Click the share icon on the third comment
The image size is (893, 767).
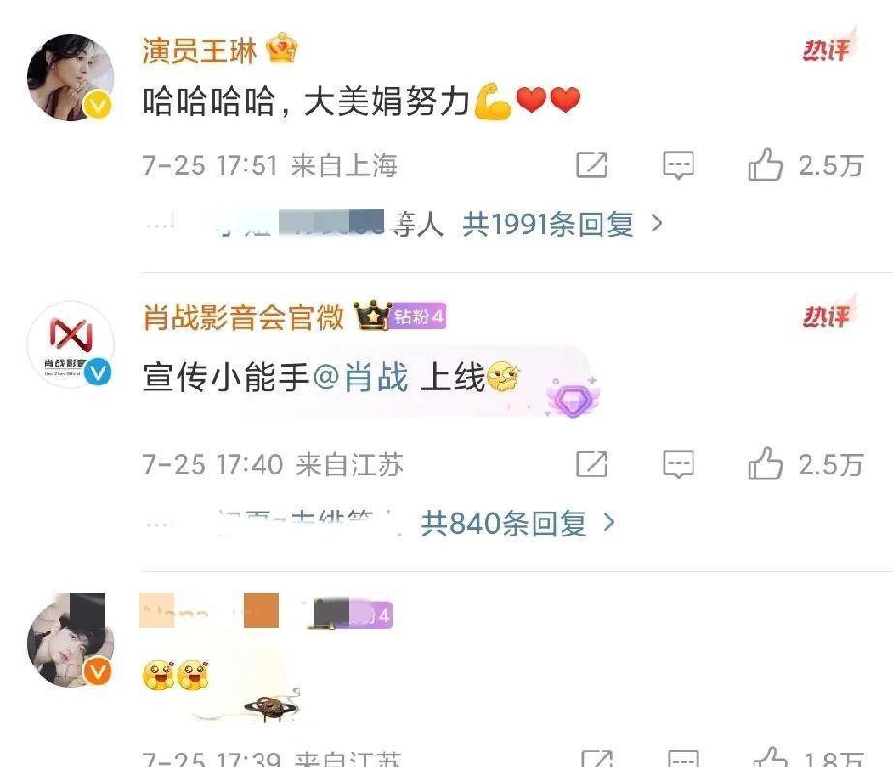(x=597, y=759)
